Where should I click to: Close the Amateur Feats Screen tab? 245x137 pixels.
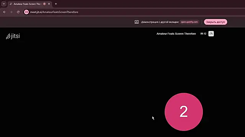coord(49,4)
